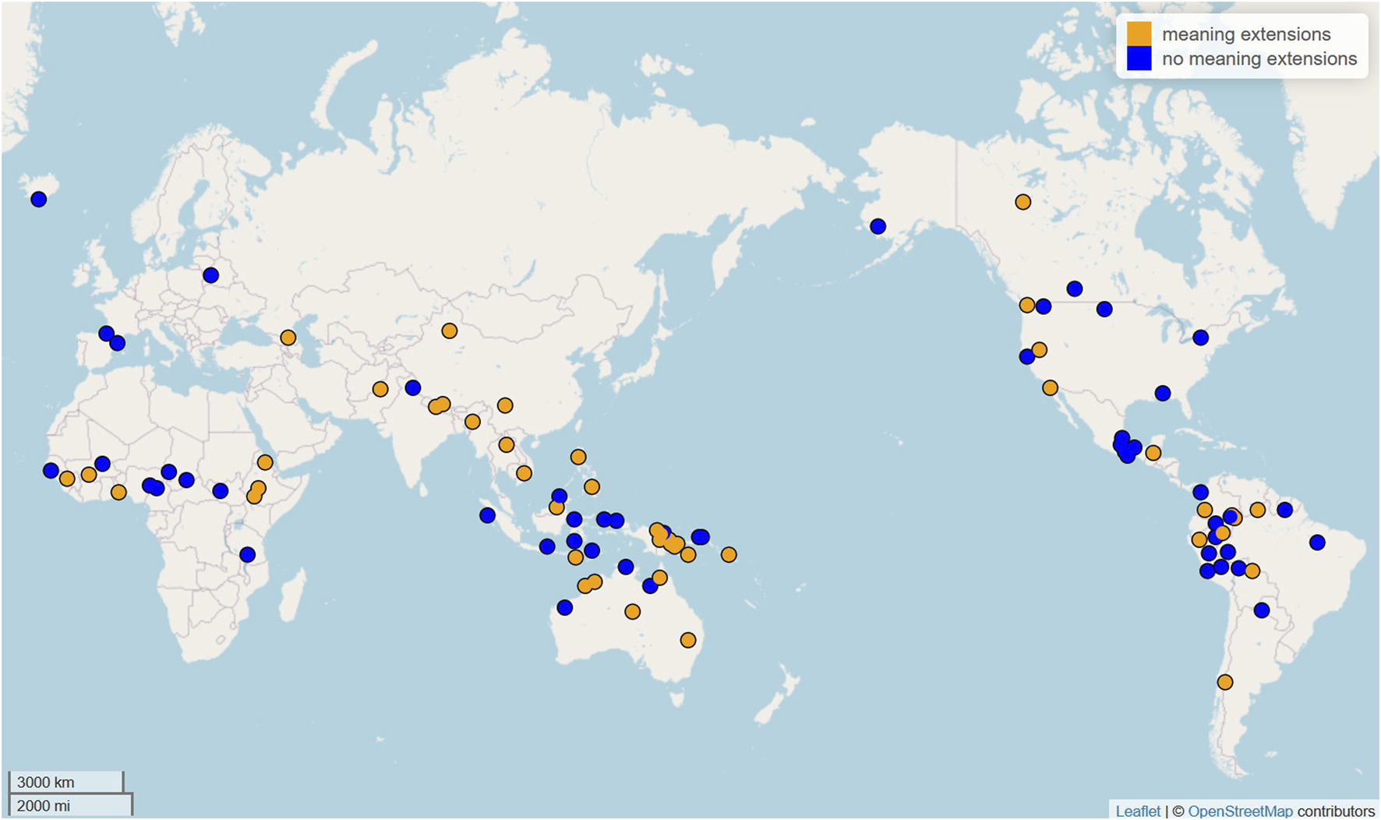Screen dimensions: 1381x820
Task: Select the orange marker in the Caucasus
Action: [288, 338]
